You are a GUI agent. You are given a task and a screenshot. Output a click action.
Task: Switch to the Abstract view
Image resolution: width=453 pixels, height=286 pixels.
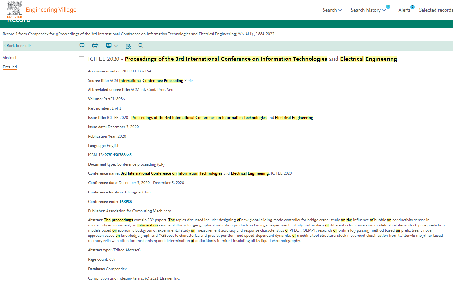[9, 58]
